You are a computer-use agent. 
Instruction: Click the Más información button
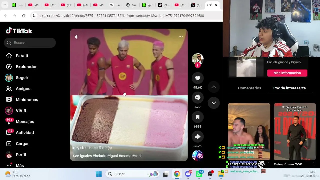tap(287, 73)
